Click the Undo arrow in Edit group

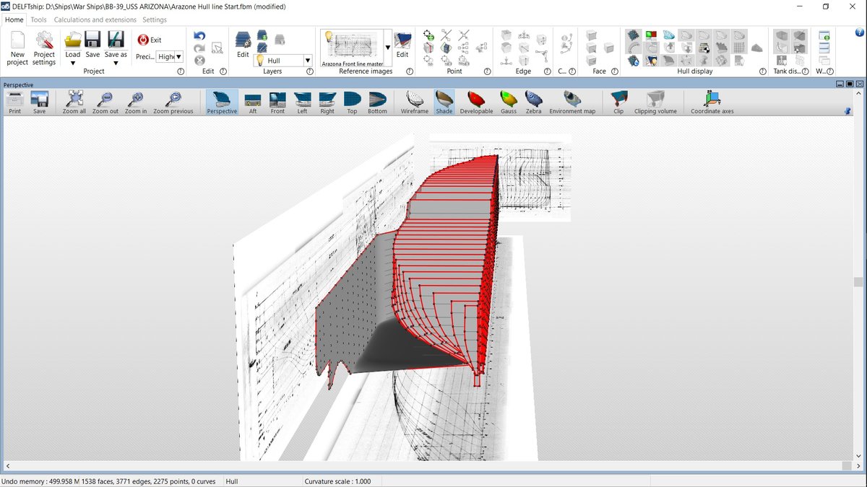199,36
